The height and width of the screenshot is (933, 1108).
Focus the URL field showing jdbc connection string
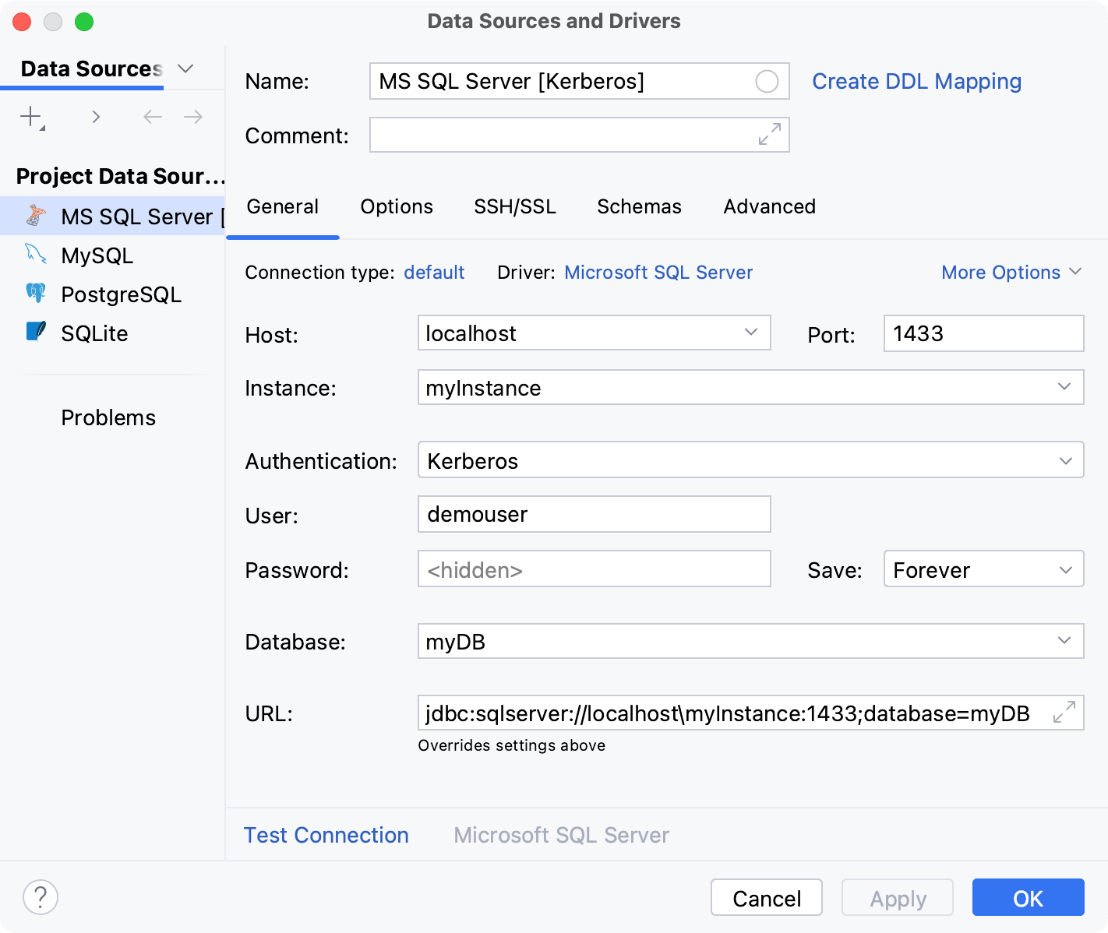click(x=725, y=713)
